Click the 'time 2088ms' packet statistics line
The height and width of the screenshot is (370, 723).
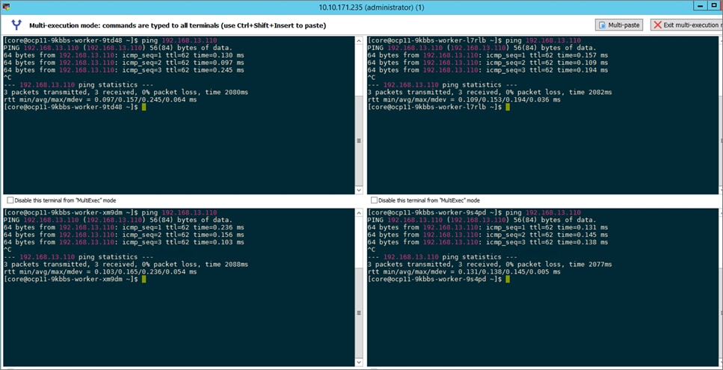(126, 265)
